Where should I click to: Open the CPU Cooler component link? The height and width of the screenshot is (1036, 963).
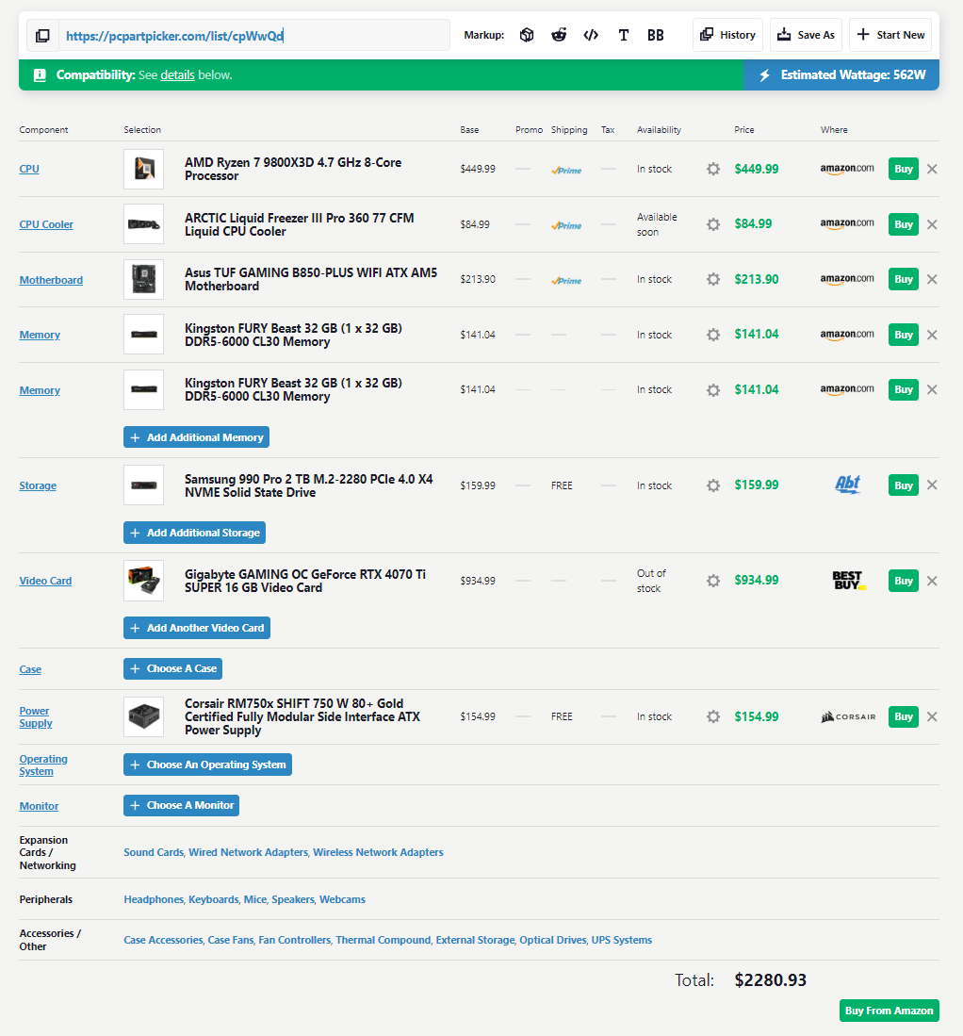pos(46,224)
